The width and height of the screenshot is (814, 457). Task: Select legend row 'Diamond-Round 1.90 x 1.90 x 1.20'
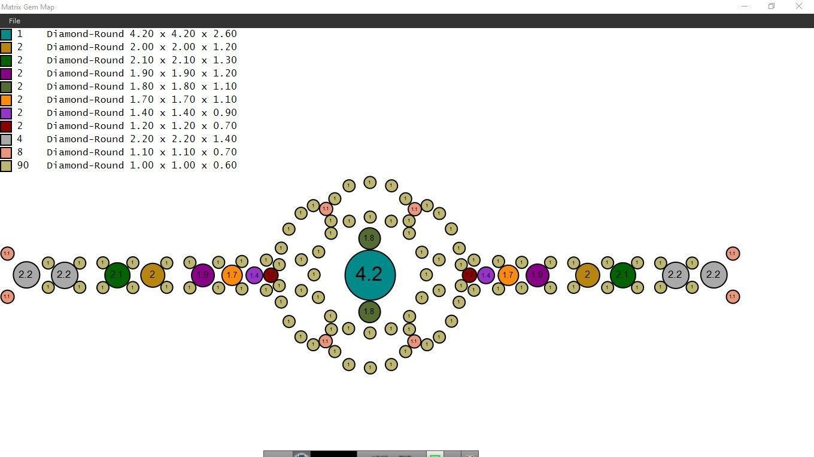pos(142,73)
